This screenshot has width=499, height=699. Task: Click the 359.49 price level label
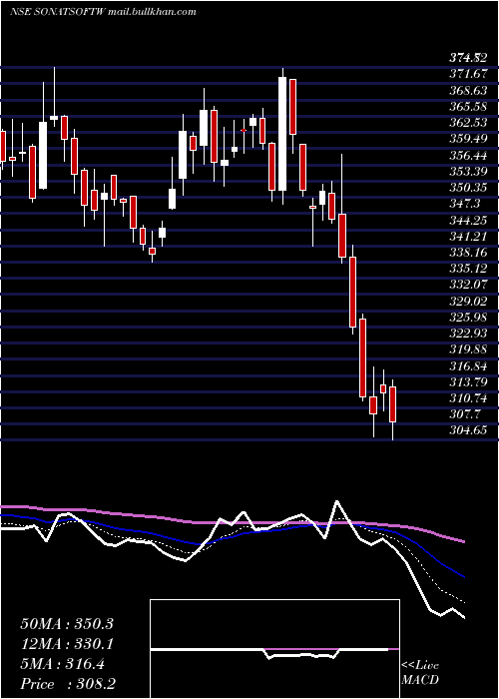[468, 138]
